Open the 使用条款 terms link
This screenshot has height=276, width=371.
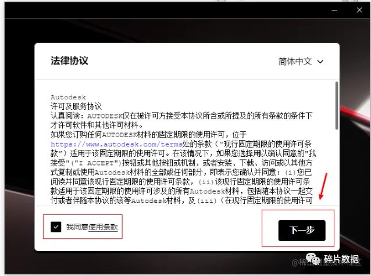pyautogui.click(x=103, y=227)
